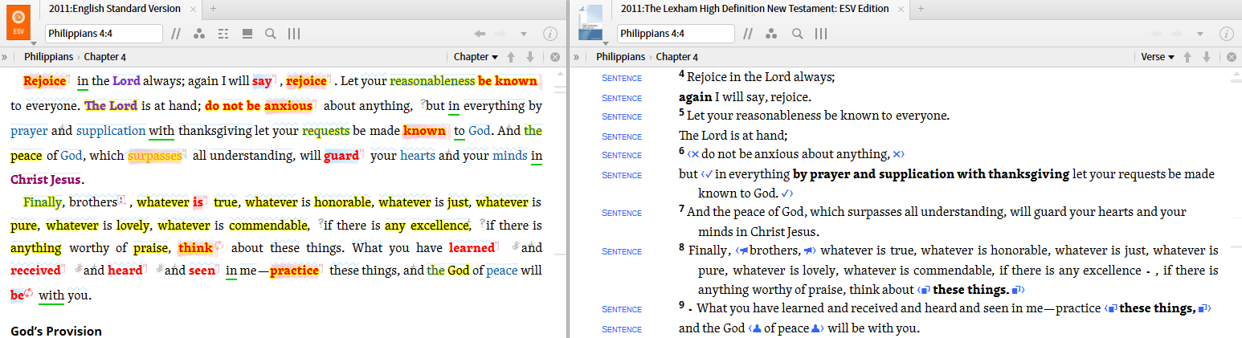Click "supplication" in the ESV text
Screen dimensions: 1242x338
[111, 130]
